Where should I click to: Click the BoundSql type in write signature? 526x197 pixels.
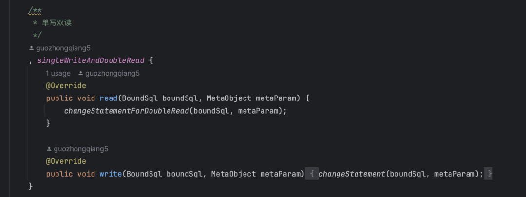point(144,174)
